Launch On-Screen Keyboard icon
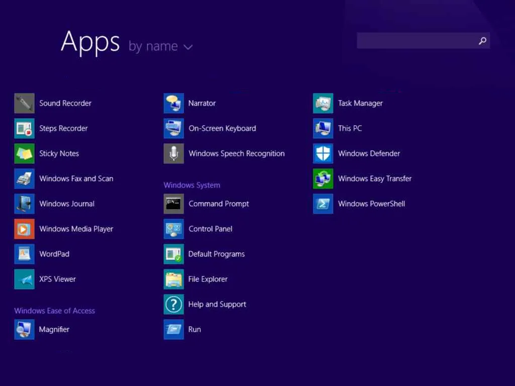This screenshot has height=386, width=515. 174,128
